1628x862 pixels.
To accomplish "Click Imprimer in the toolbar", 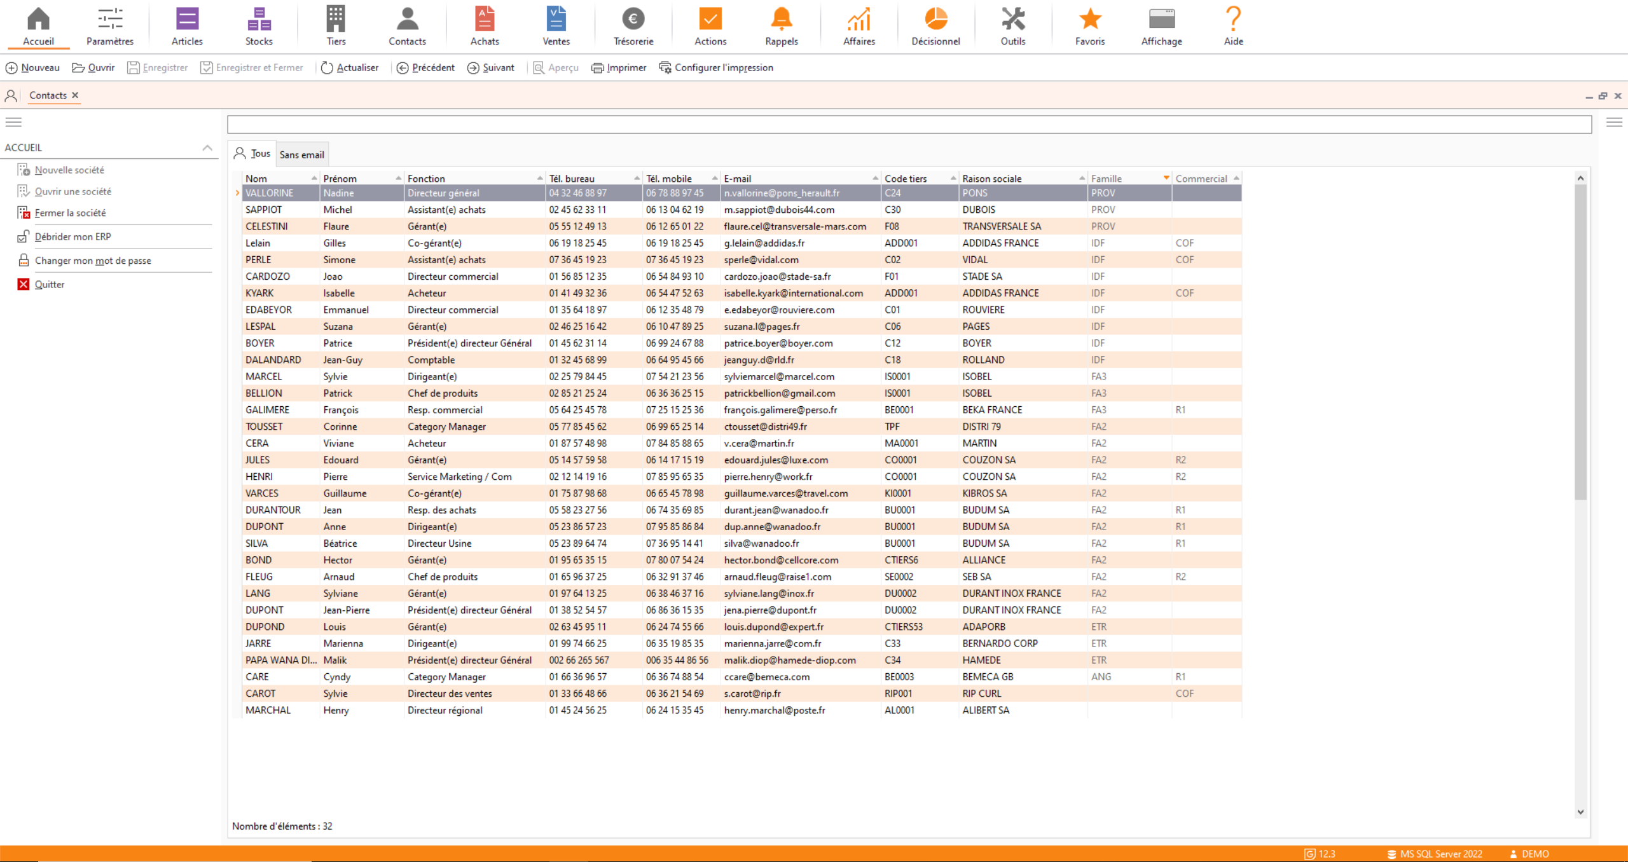I will click(x=619, y=67).
